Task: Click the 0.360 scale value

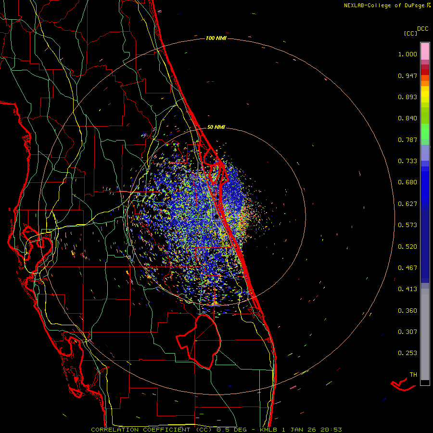Action: click(408, 311)
